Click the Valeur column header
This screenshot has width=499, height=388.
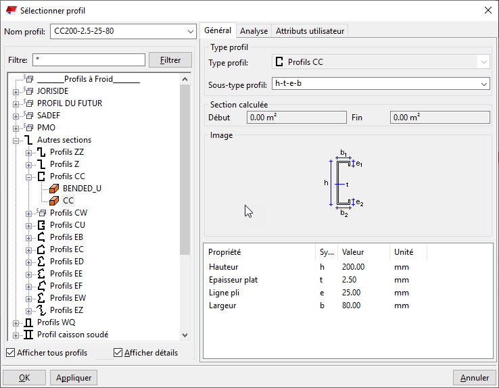tap(363, 252)
